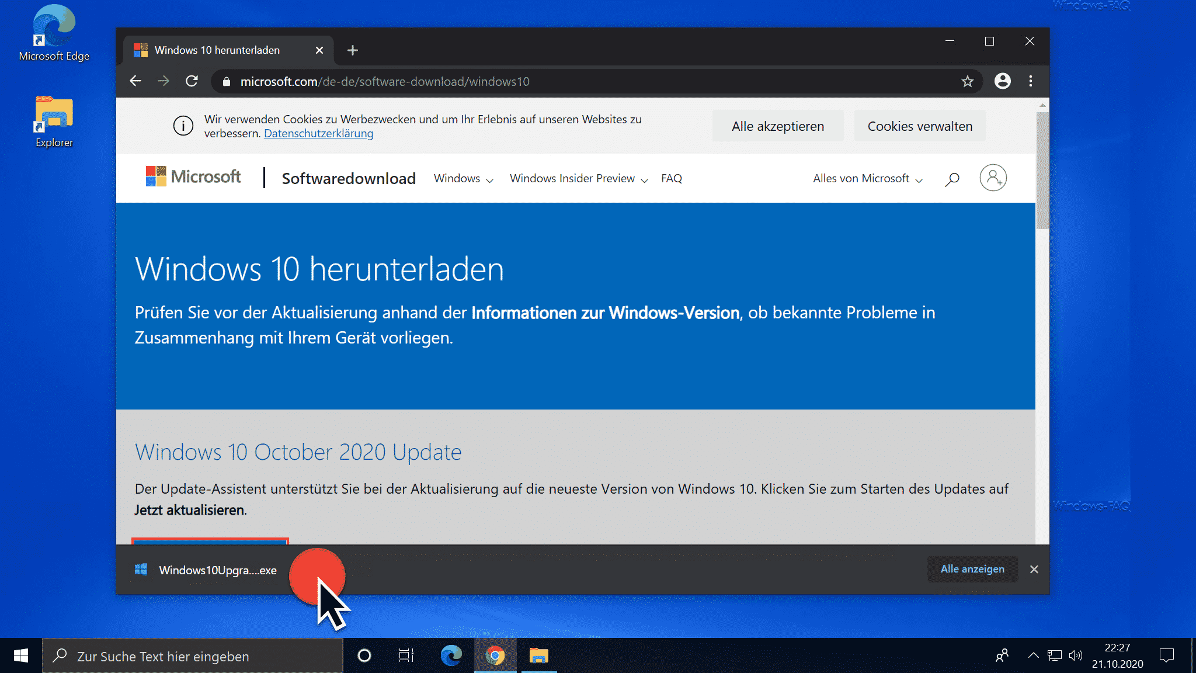Accept all cookies with Alle akzeptieren
Viewport: 1196px width, 673px height.
coord(778,126)
